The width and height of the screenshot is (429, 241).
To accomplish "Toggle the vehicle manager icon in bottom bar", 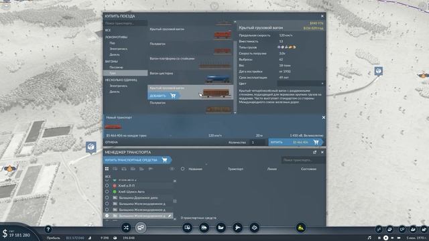I will pos(141,228).
